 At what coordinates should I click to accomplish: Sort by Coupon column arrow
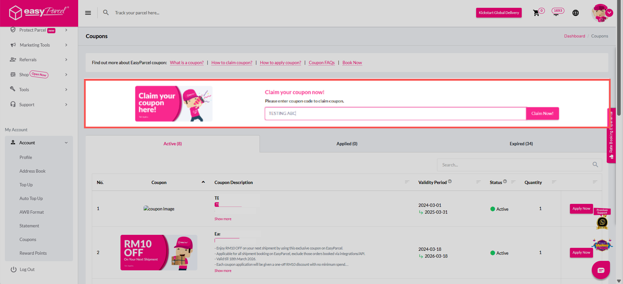[203, 182]
